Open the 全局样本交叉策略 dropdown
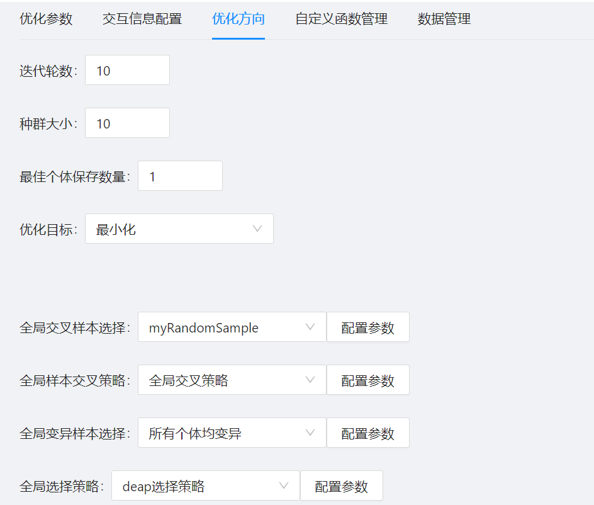The image size is (594, 505). point(232,380)
